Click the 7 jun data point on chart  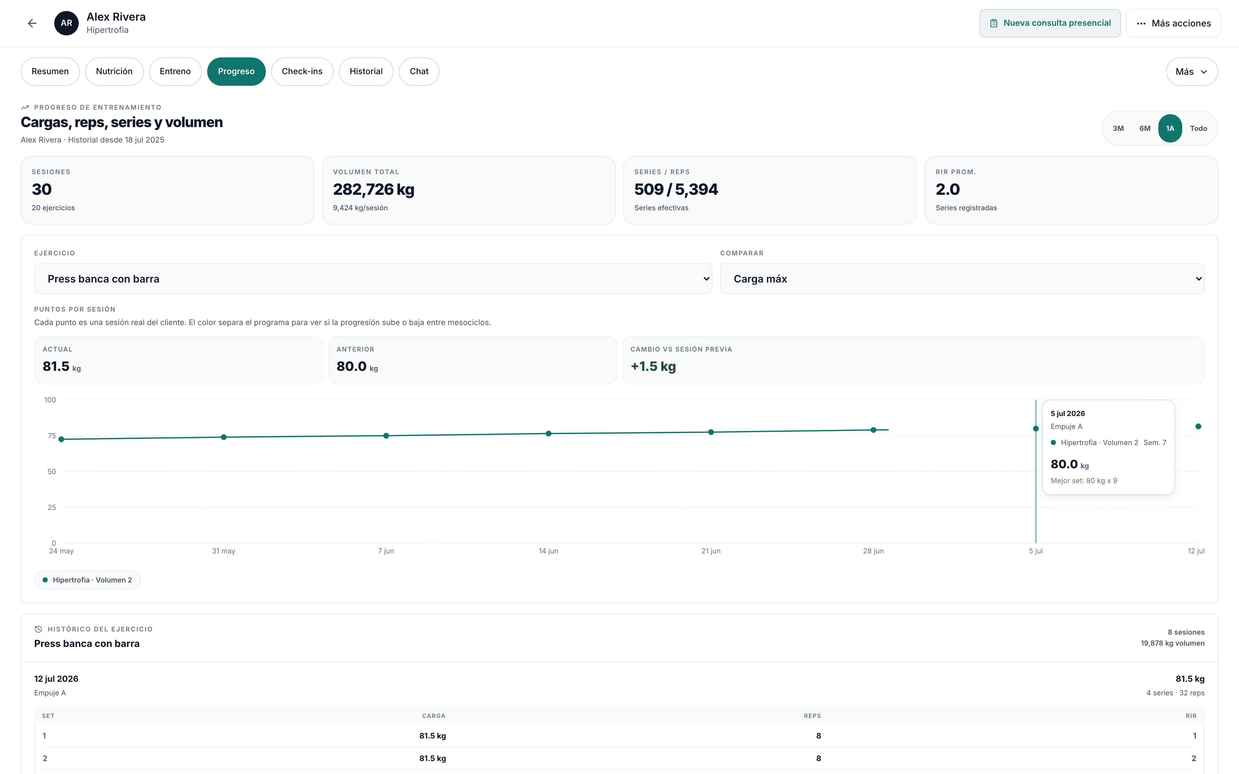pos(386,436)
